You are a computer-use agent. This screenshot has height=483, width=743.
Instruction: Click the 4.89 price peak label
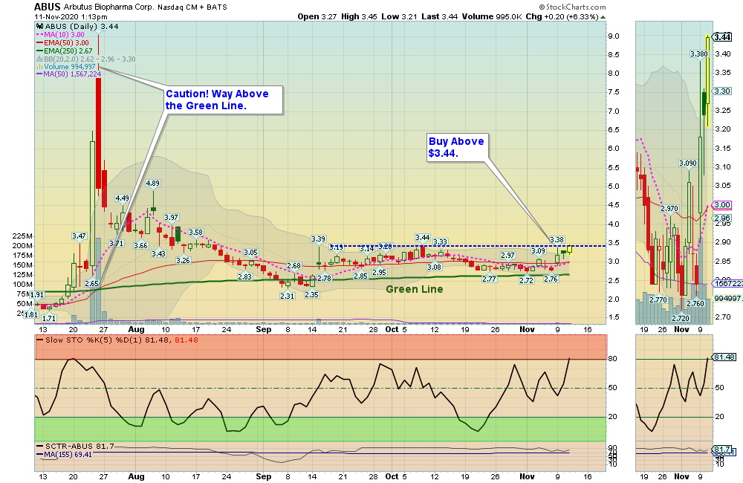click(x=152, y=183)
